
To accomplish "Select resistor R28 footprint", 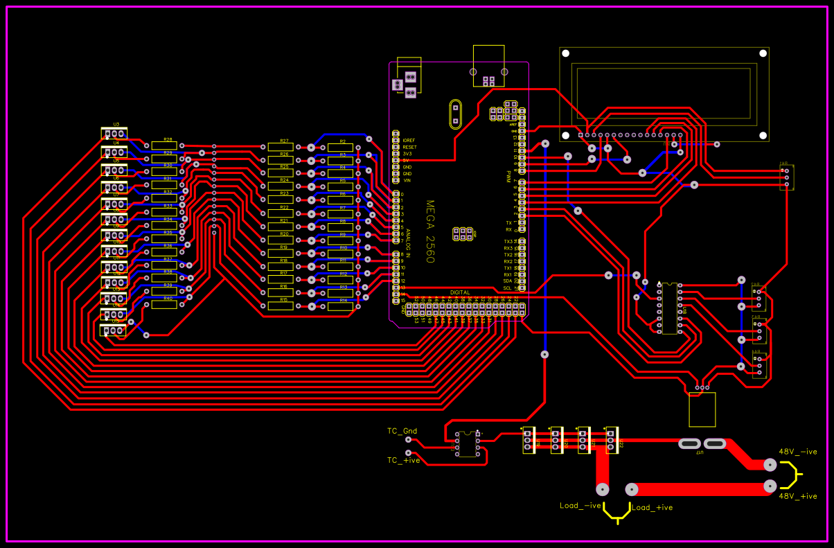I will point(164,145).
